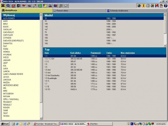Select the green connector module toolbar icon

point(40,6)
